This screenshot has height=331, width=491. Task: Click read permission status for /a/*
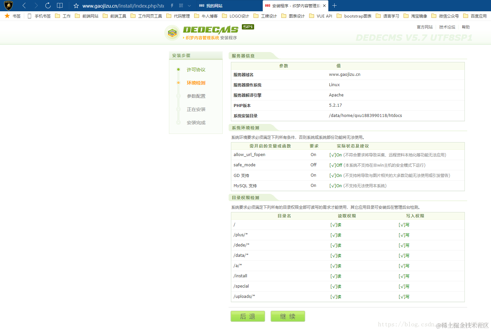336,266
